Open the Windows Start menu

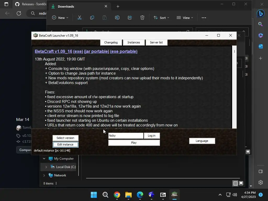pyautogui.click(x=94, y=195)
